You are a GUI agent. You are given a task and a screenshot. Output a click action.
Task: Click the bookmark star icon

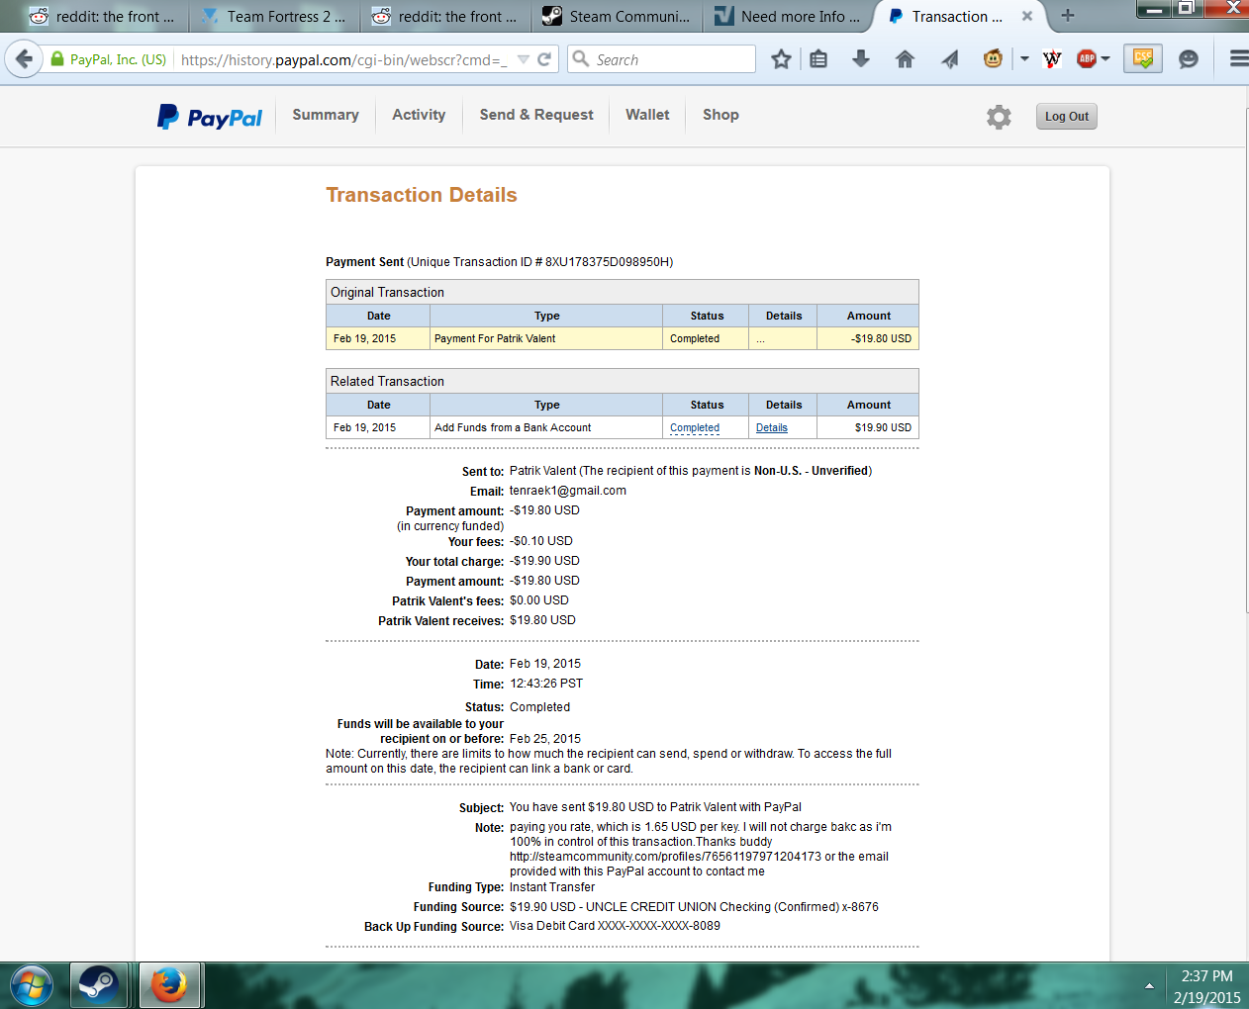point(781,59)
